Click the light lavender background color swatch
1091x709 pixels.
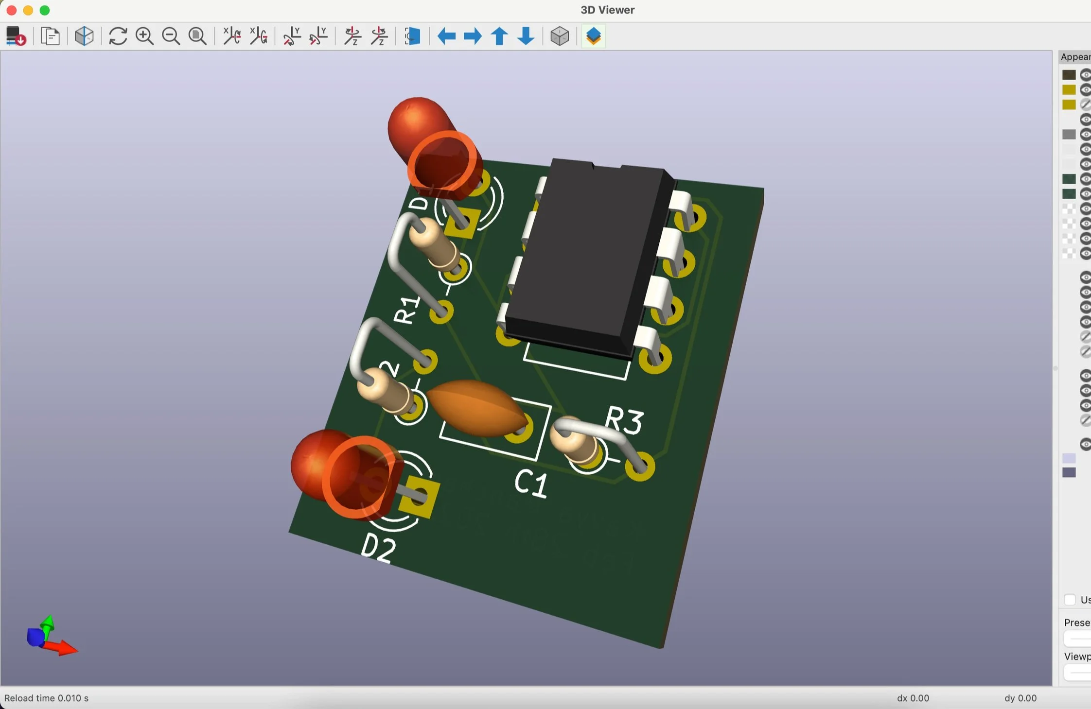pos(1069,458)
